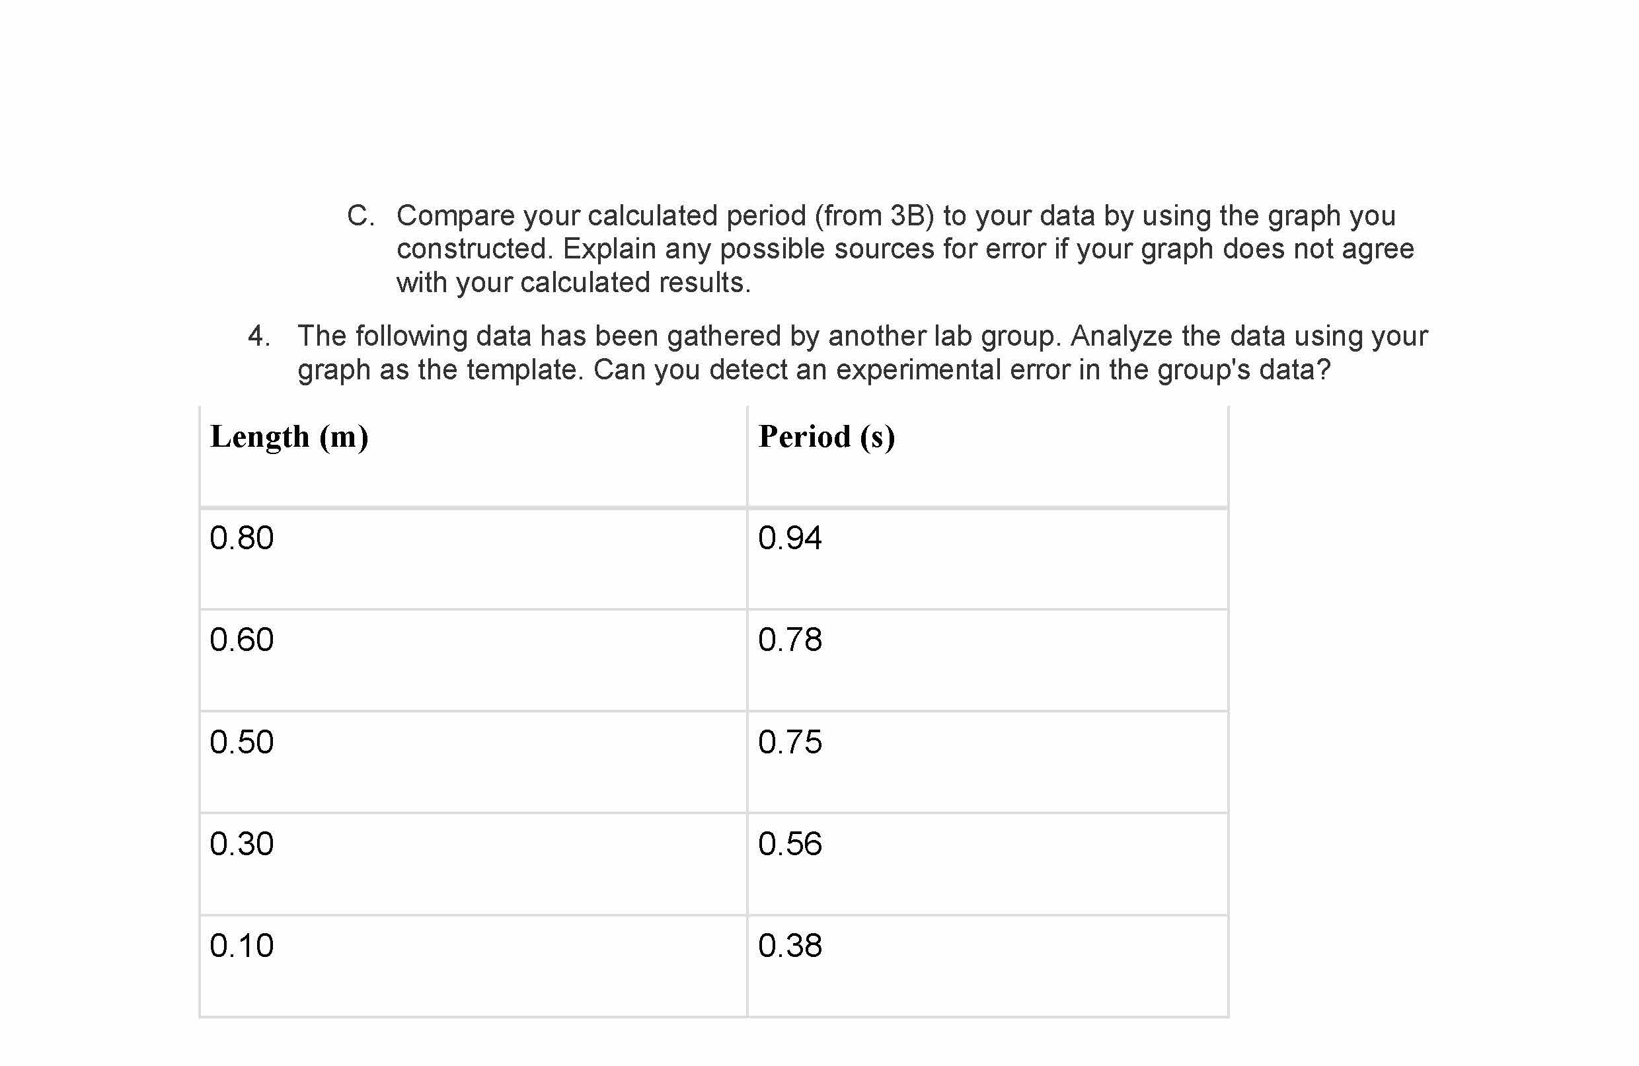Click the text "(from 3B)"

[874, 215]
